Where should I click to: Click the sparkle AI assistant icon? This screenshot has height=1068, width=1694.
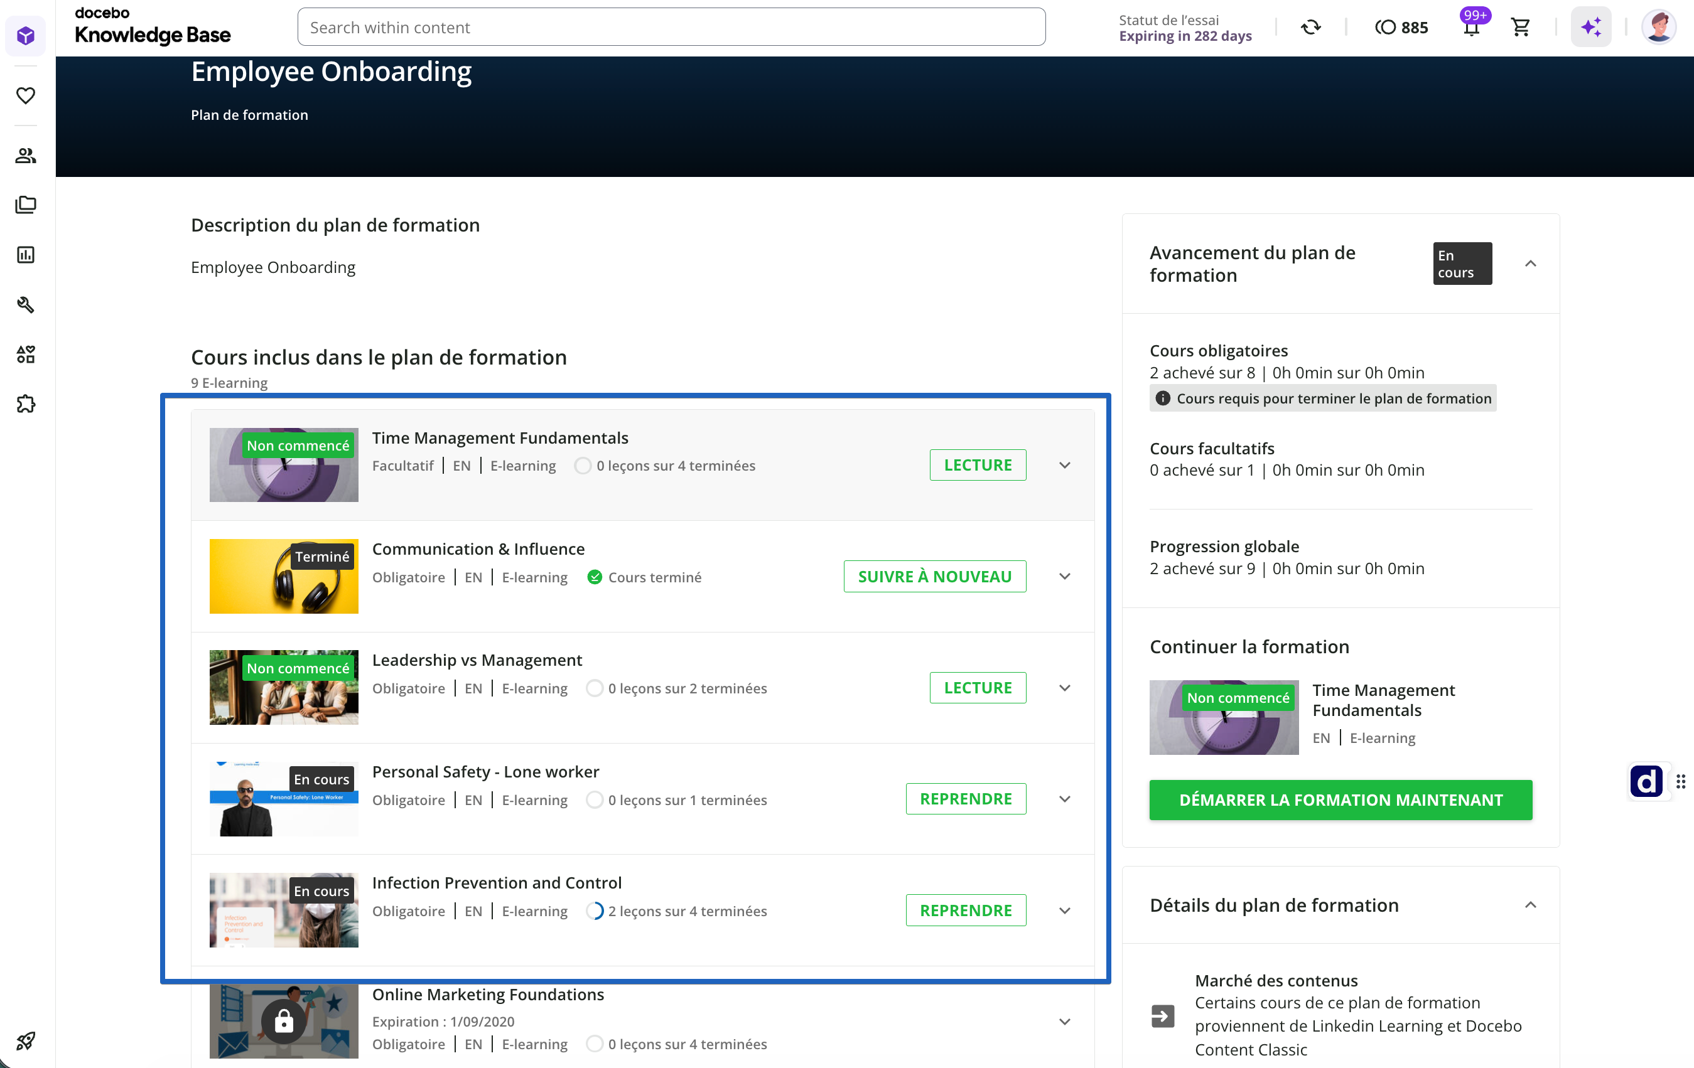[1590, 28]
